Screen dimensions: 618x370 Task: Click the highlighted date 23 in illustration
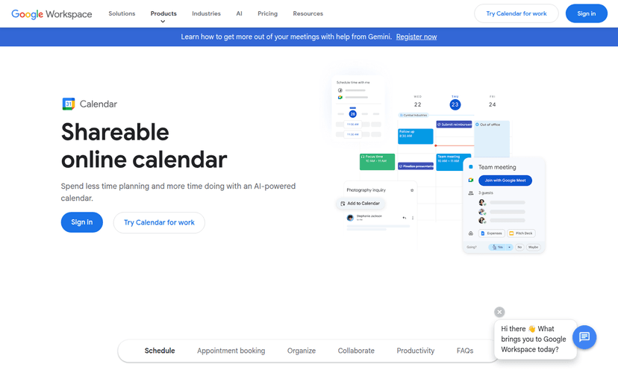455,104
